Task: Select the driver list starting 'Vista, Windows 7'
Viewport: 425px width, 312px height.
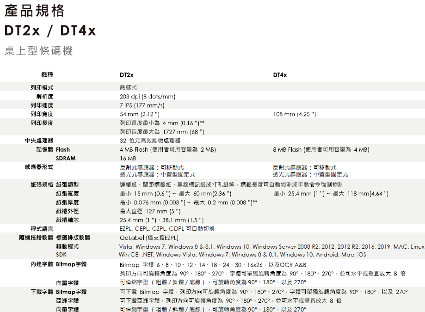Action: point(272,247)
